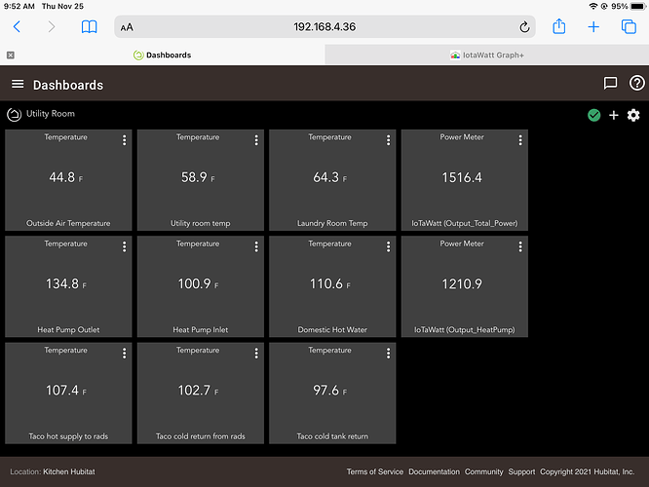The height and width of the screenshot is (487, 649).
Task: Open dashboard settings gear
Action: [x=633, y=115]
